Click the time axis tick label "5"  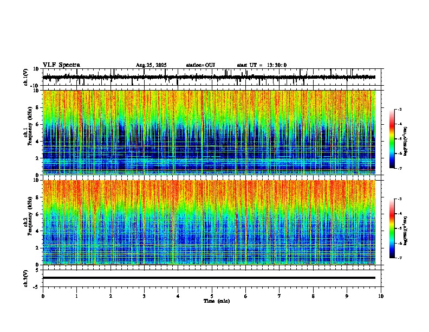click(212, 296)
